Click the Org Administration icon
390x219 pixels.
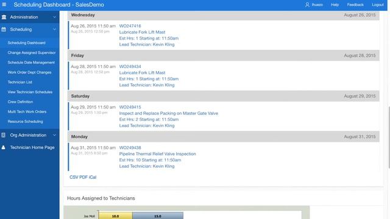point(3,135)
